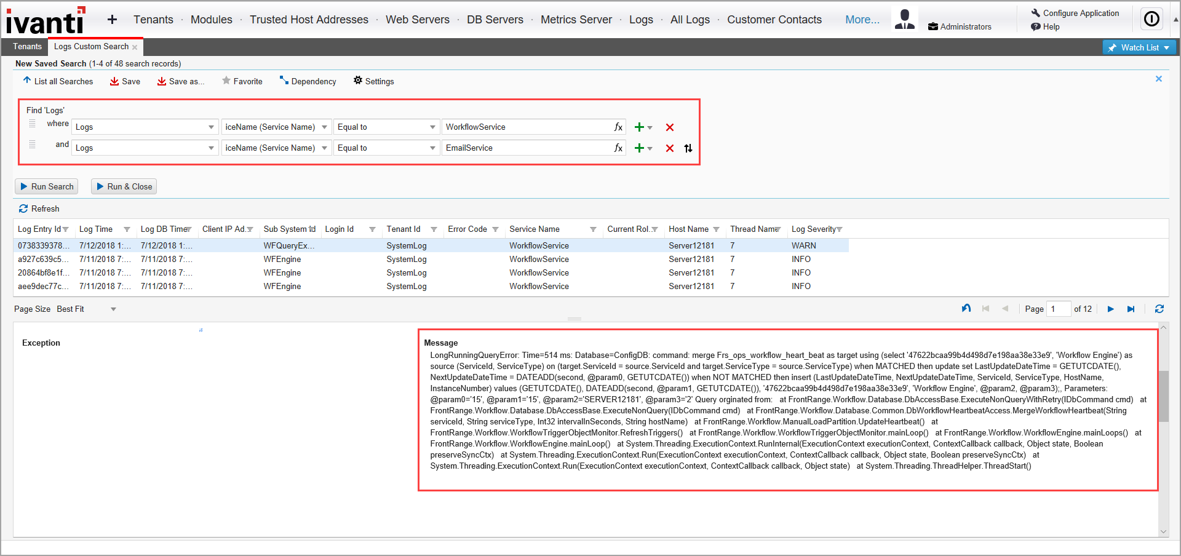
Task: Open the Modules menu item
Action: (x=212, y=20)
